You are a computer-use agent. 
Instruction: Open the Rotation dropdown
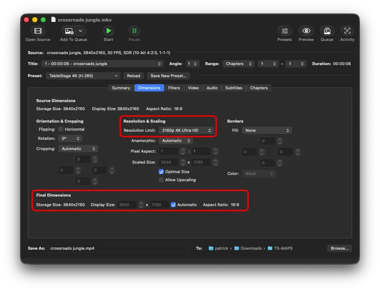pos(70,138)
